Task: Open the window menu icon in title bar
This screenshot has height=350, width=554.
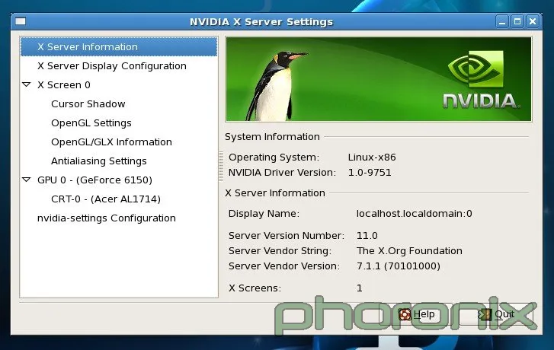Action: coord(21,21)
